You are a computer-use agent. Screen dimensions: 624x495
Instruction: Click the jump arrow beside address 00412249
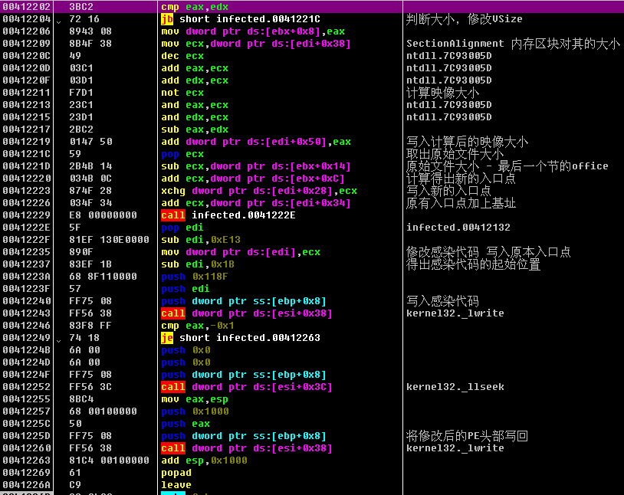[x=60, y=339]
